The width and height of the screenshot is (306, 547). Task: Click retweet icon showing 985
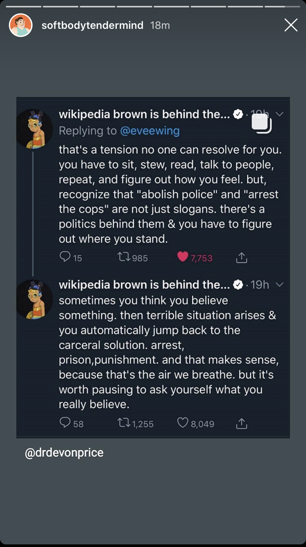coord(123,257)
